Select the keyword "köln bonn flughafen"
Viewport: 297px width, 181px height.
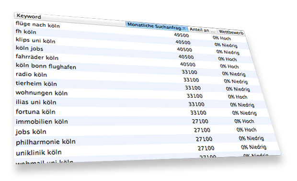[x=46, y=66]
